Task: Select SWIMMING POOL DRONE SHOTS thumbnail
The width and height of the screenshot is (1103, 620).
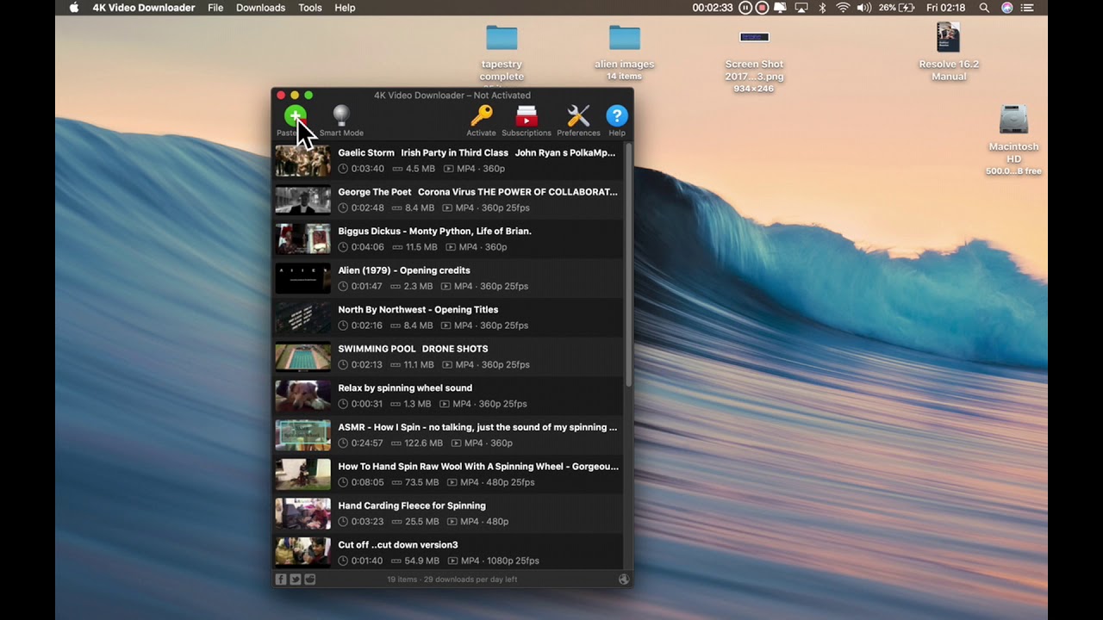Action: click(302, 356)
